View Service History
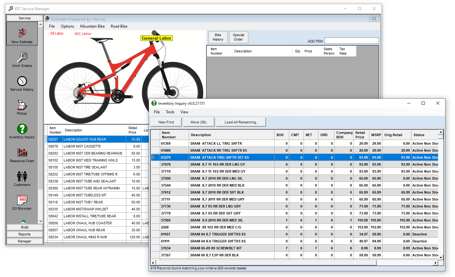The width and height of the screenshot is (455, 277). coord(22,84)
